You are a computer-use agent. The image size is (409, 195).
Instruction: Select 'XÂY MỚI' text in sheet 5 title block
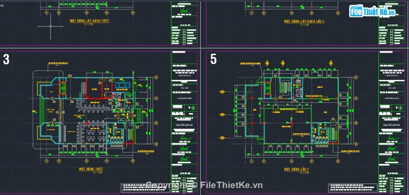(x=392, y=88)
